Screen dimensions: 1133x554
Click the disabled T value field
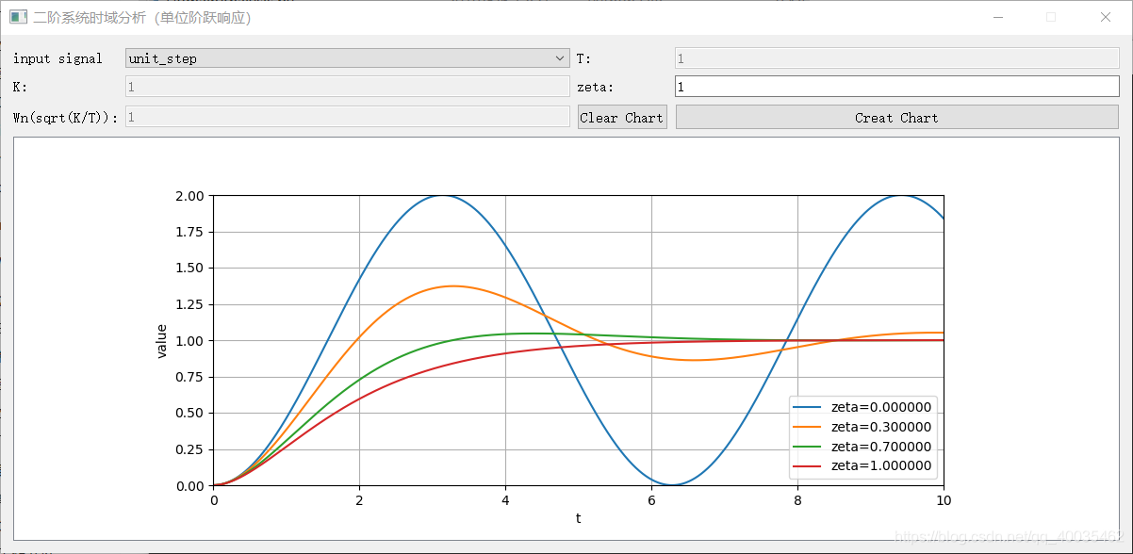tap(896, 58)
